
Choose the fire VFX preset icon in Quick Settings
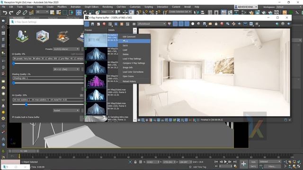[x=63, y=36]
